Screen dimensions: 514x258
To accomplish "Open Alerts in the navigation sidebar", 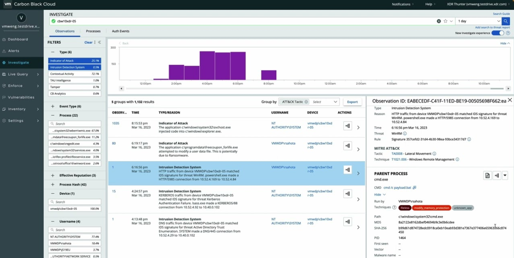I will (17, 51).
